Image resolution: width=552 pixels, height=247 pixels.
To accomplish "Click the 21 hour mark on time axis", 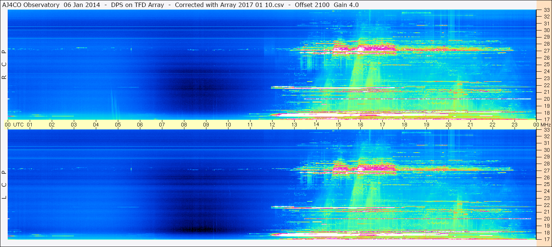I will (470, 125).
